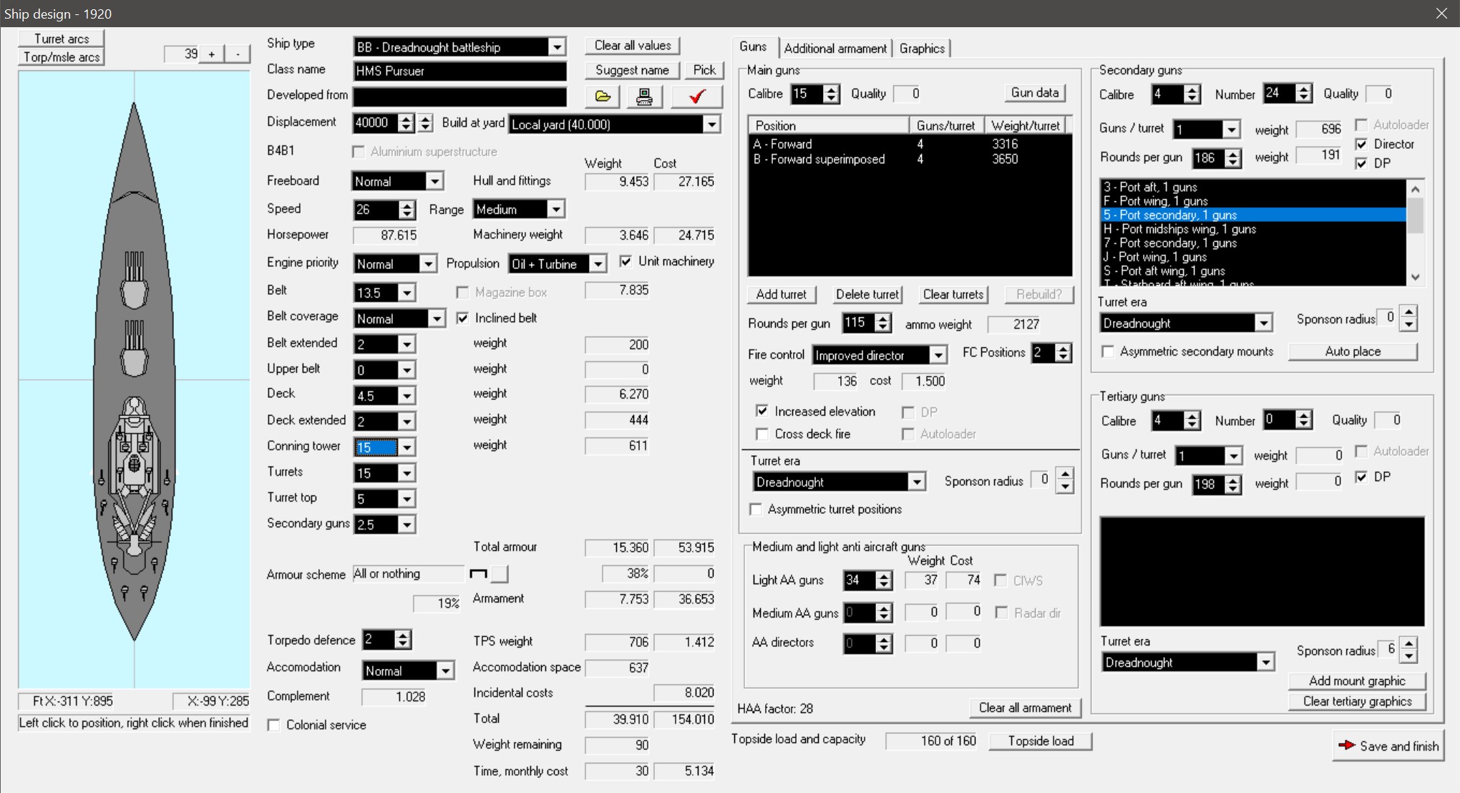Screen dimensions: 1460x793
Task: Click the Gun data button
Action: pos(1034,92)
